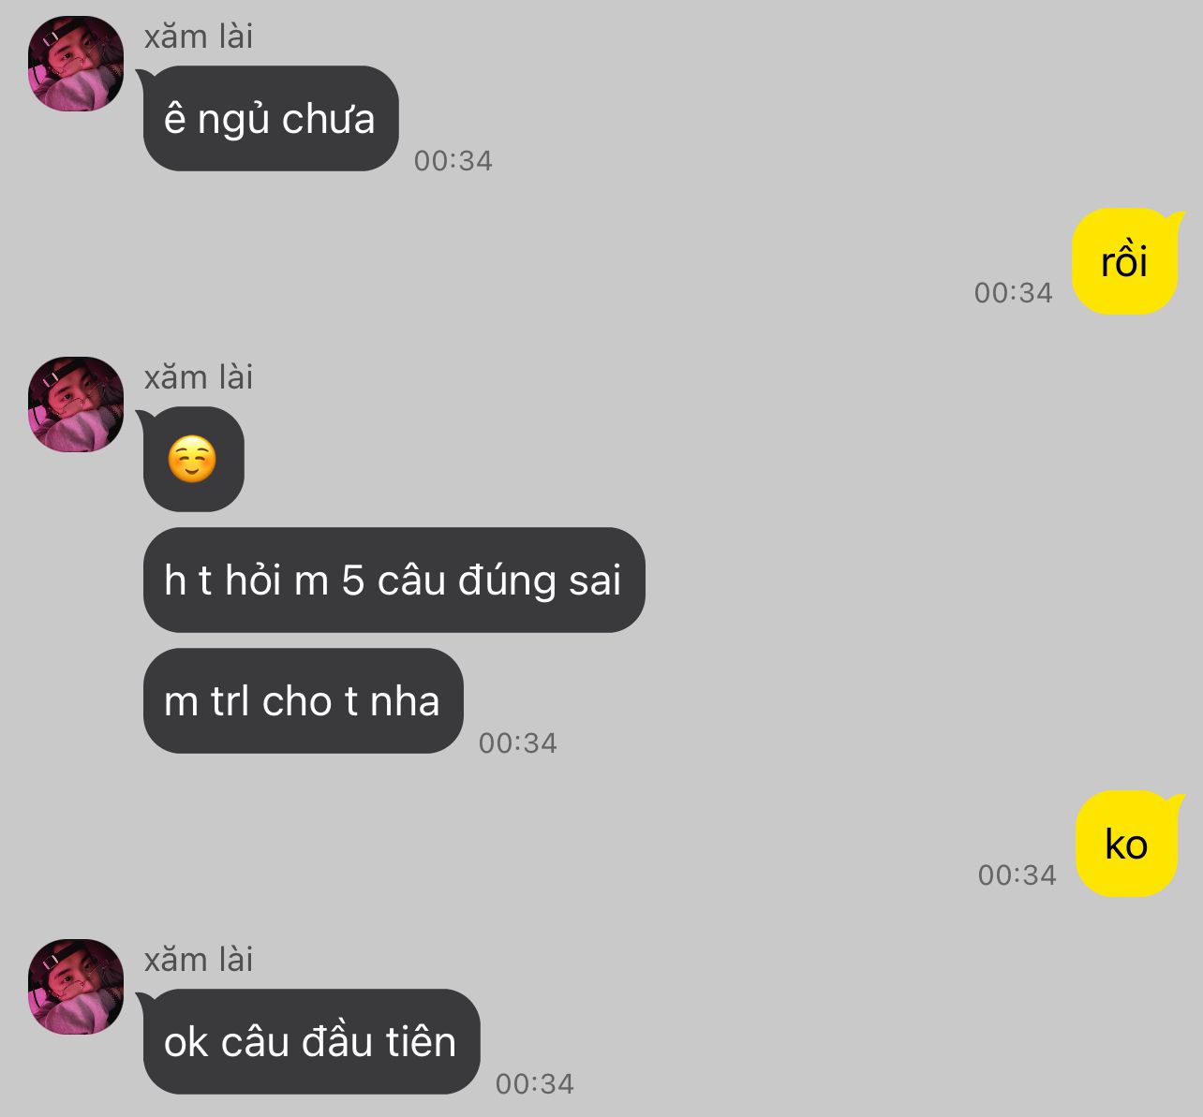
Task: Click the 00:34 timestamp beside "ê ngủ chưa"
Action: coord(453,161)
